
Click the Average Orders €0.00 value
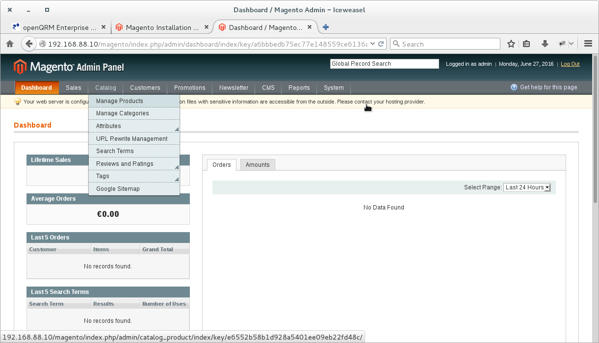pos(108,214)
